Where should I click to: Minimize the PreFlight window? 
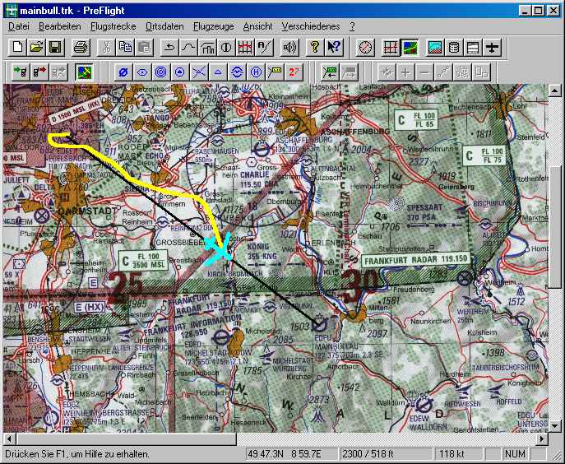click(525, 11)
